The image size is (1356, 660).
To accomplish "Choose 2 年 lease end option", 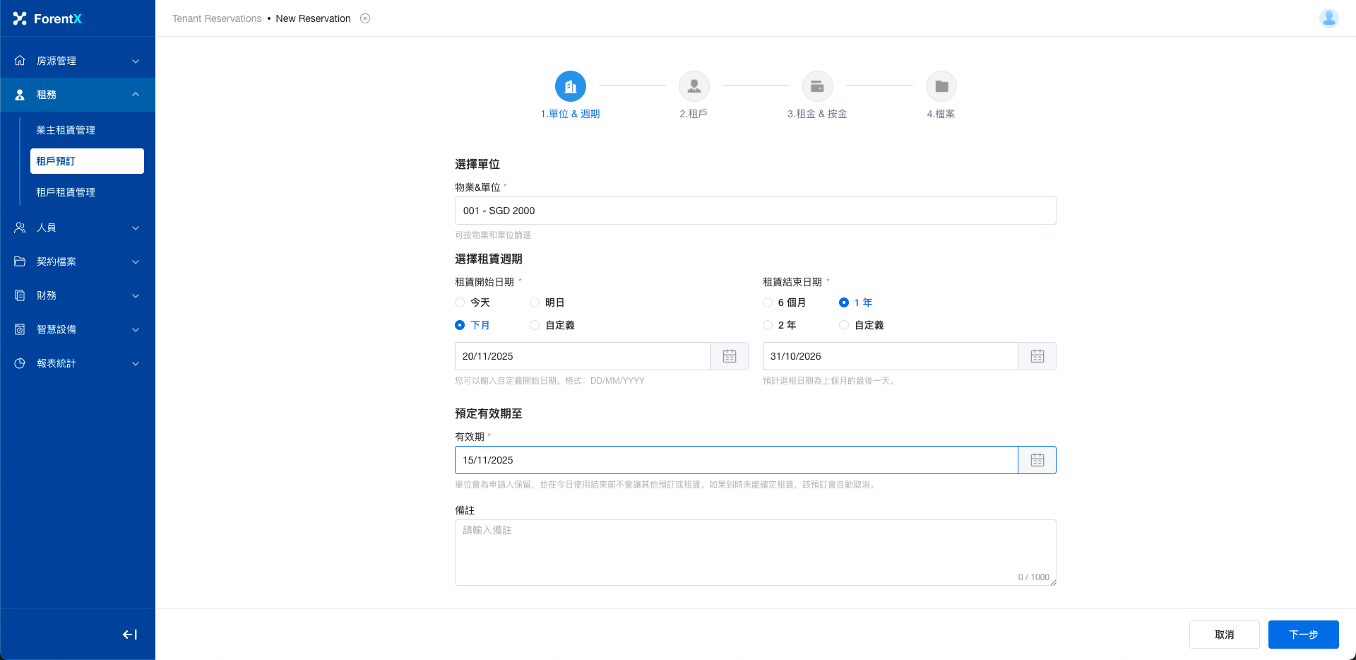I will click(x=768, y=325).
